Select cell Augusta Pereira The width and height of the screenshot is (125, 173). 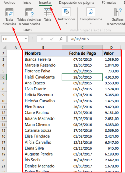(43, 154)
